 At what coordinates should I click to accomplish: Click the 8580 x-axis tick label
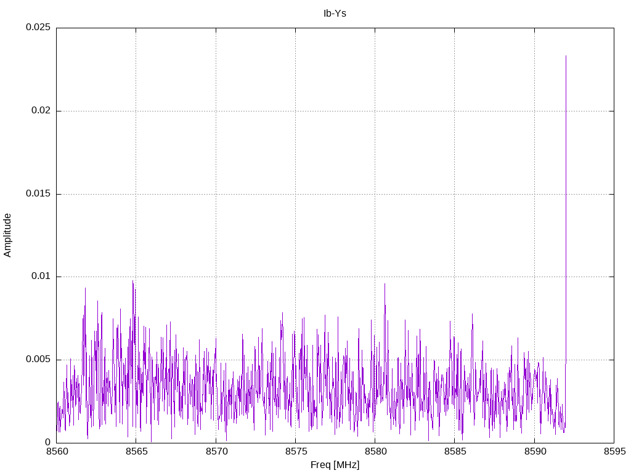pyautogui.click(x=375, y=451)
